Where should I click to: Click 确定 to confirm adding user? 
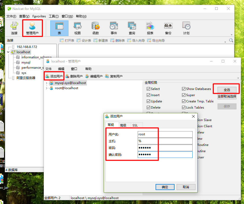click(x=165, y=187)
